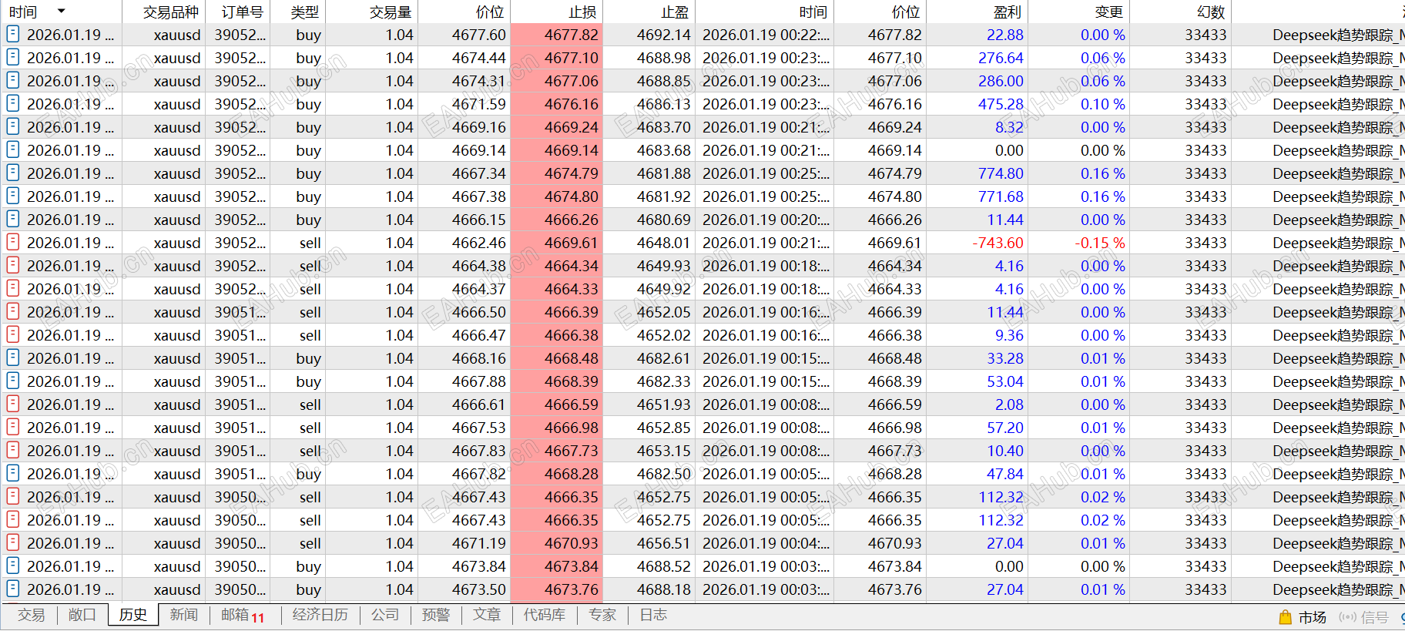The height and width of the screenshot is (631, 1405).
Task: Select the sell order icon with 57.20 profit
Action: (12, 427)
